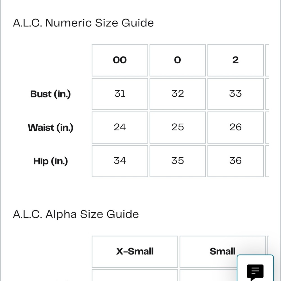Click the Bust 31 cell

tap(120, 94)
